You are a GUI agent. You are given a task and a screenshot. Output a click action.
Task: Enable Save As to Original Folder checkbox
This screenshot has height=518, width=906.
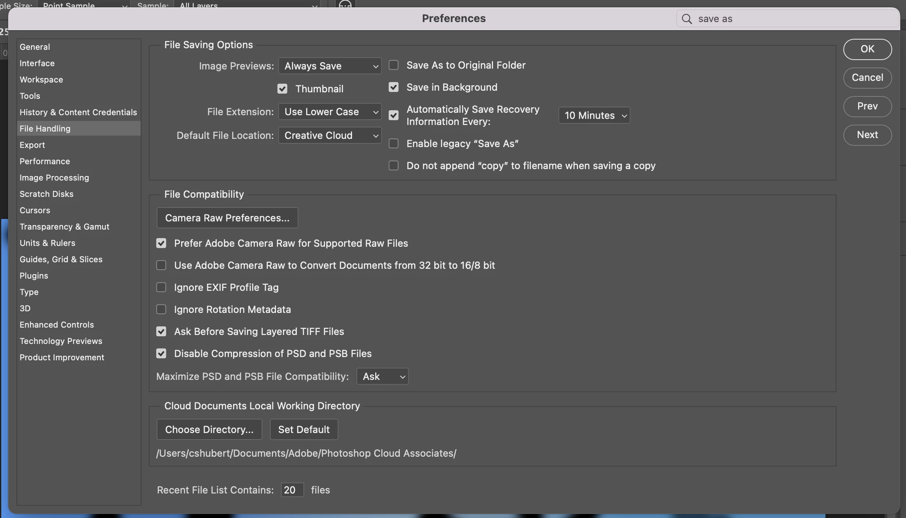click(393, 65)
